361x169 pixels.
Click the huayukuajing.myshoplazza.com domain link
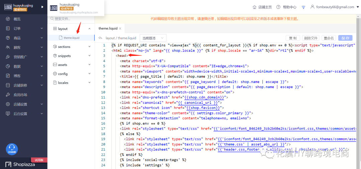(79, 13)
